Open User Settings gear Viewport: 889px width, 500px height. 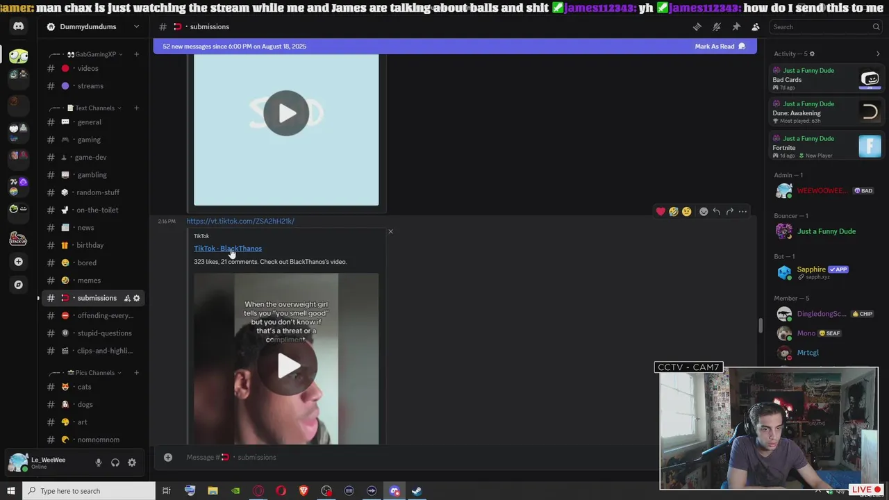pos(132,462)
